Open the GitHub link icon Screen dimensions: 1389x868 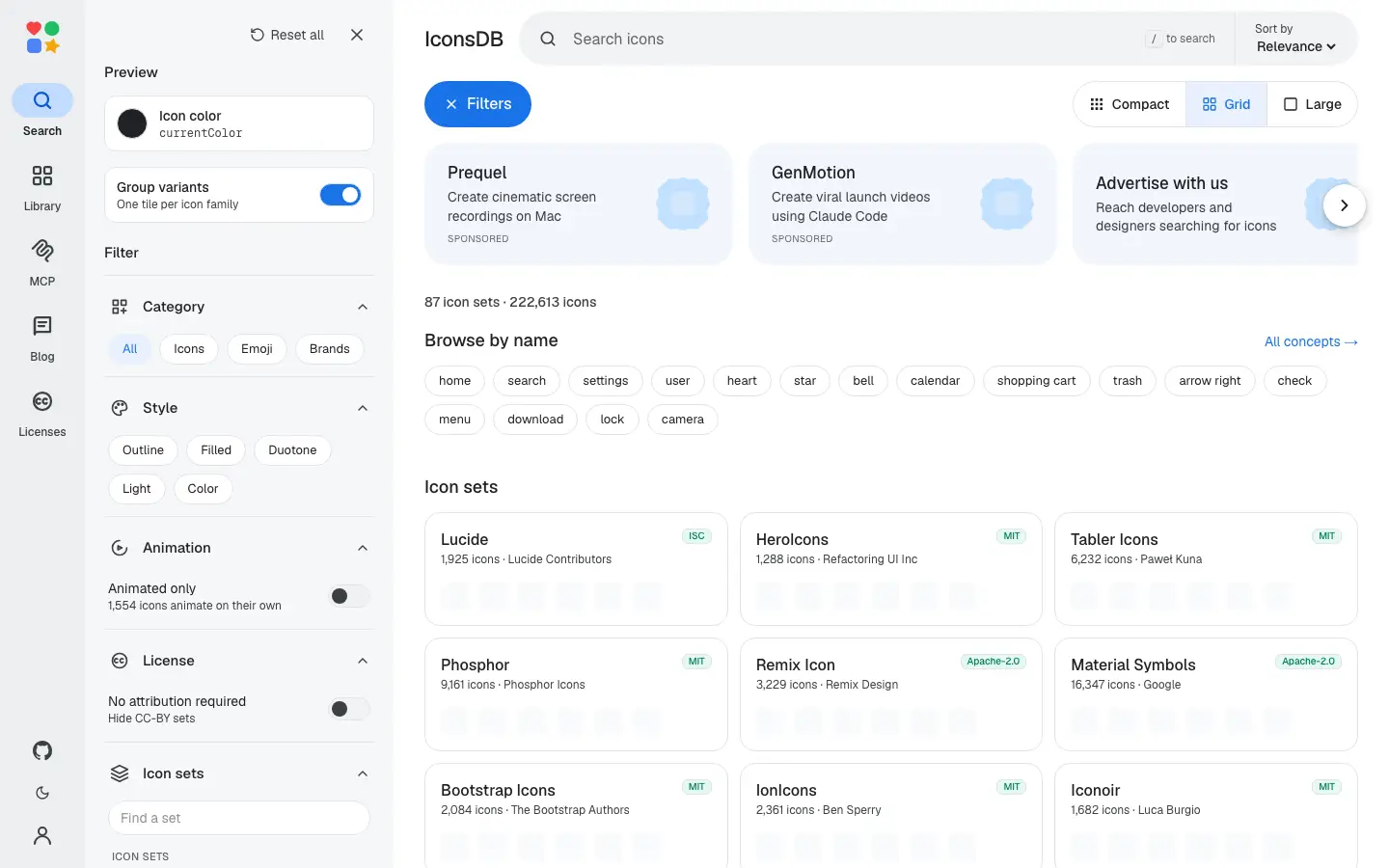click(42, 750)
